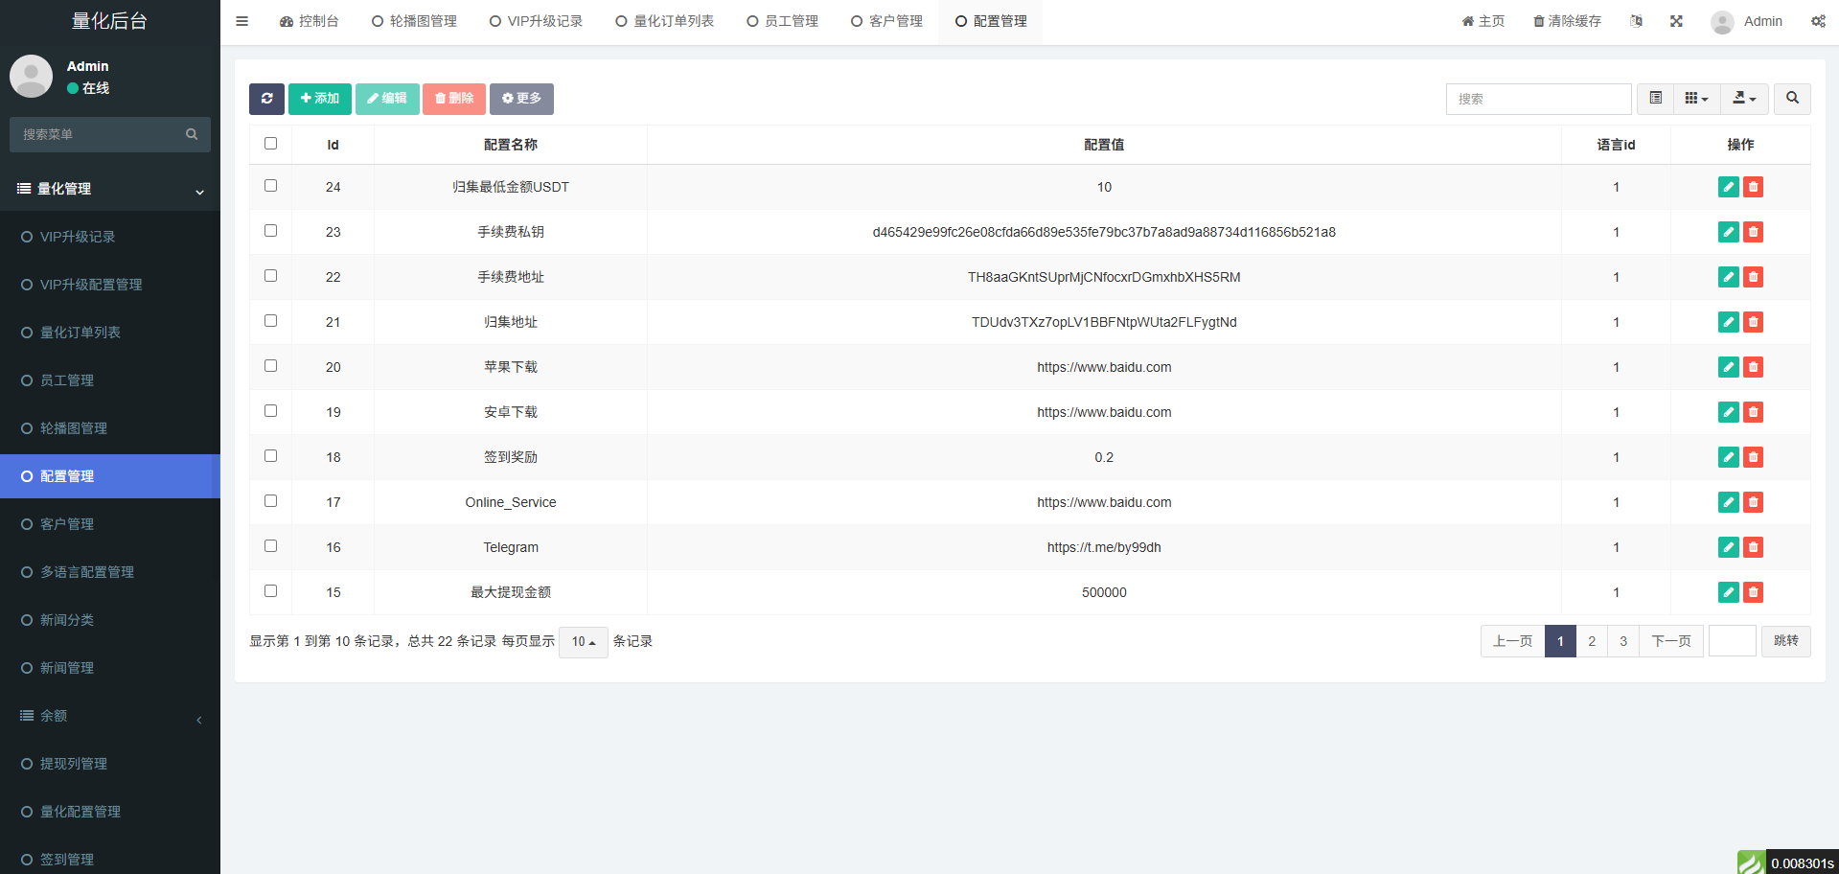Focus the page number jump input
Image resolution: width=1839 pixels, height=874 pixels.
coord(1733,641)
